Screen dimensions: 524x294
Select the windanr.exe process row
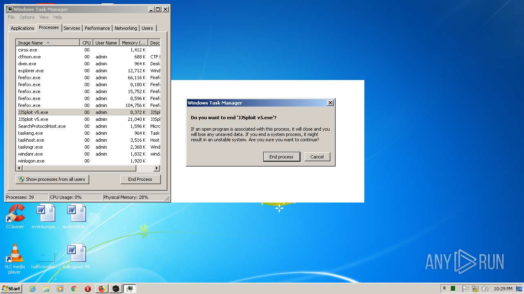pos(88,154)
